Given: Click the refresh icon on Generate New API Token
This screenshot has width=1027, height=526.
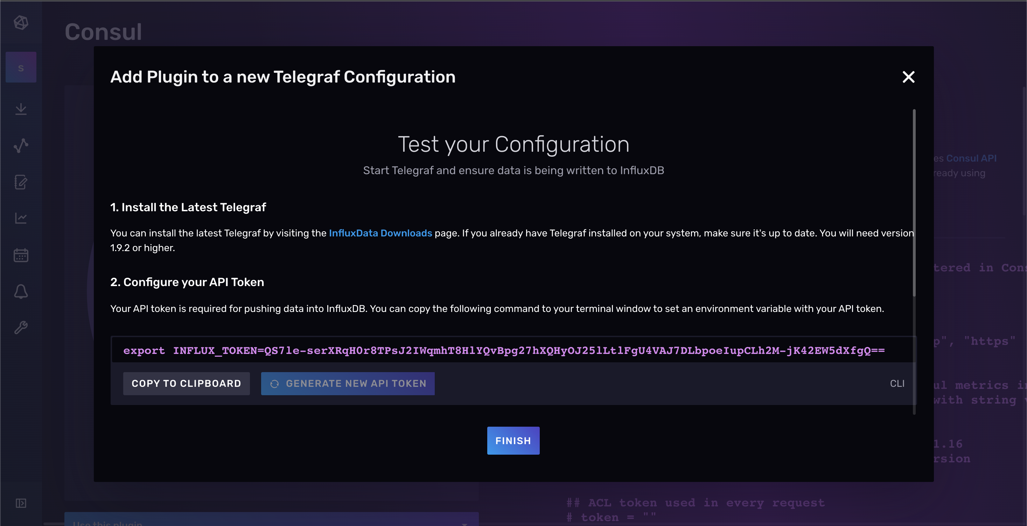Looking at the screenshot, I should click(274, 384).
